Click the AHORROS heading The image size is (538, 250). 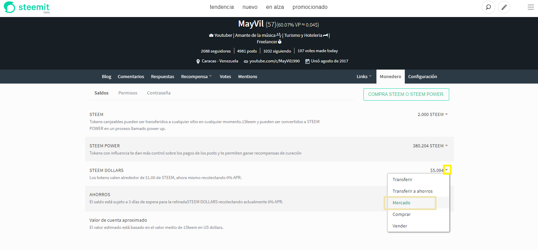(x=100, y=195)
